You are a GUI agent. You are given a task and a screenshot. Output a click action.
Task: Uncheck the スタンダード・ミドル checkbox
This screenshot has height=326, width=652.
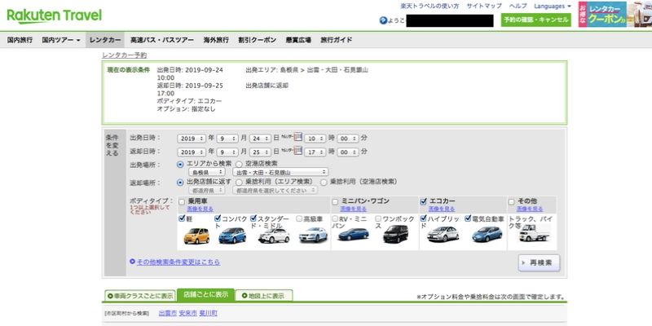point(253,218)
